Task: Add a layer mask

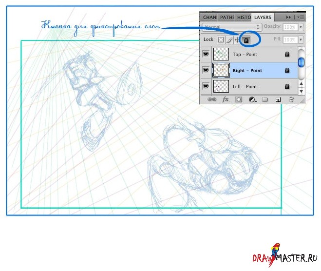Action: (239, 100)
